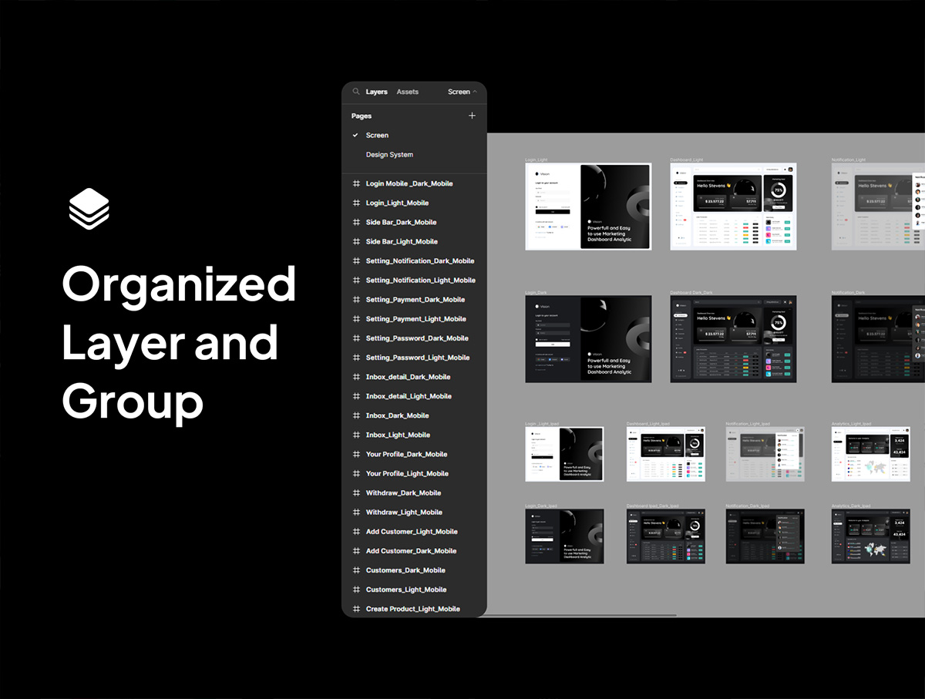Click frame icon beside Login_Light_Mobile layer
Screen dimensions: 925x699
point(356,203)
